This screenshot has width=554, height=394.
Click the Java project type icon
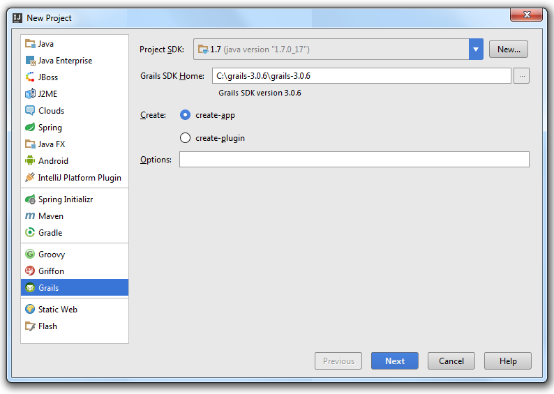[30, 44]
